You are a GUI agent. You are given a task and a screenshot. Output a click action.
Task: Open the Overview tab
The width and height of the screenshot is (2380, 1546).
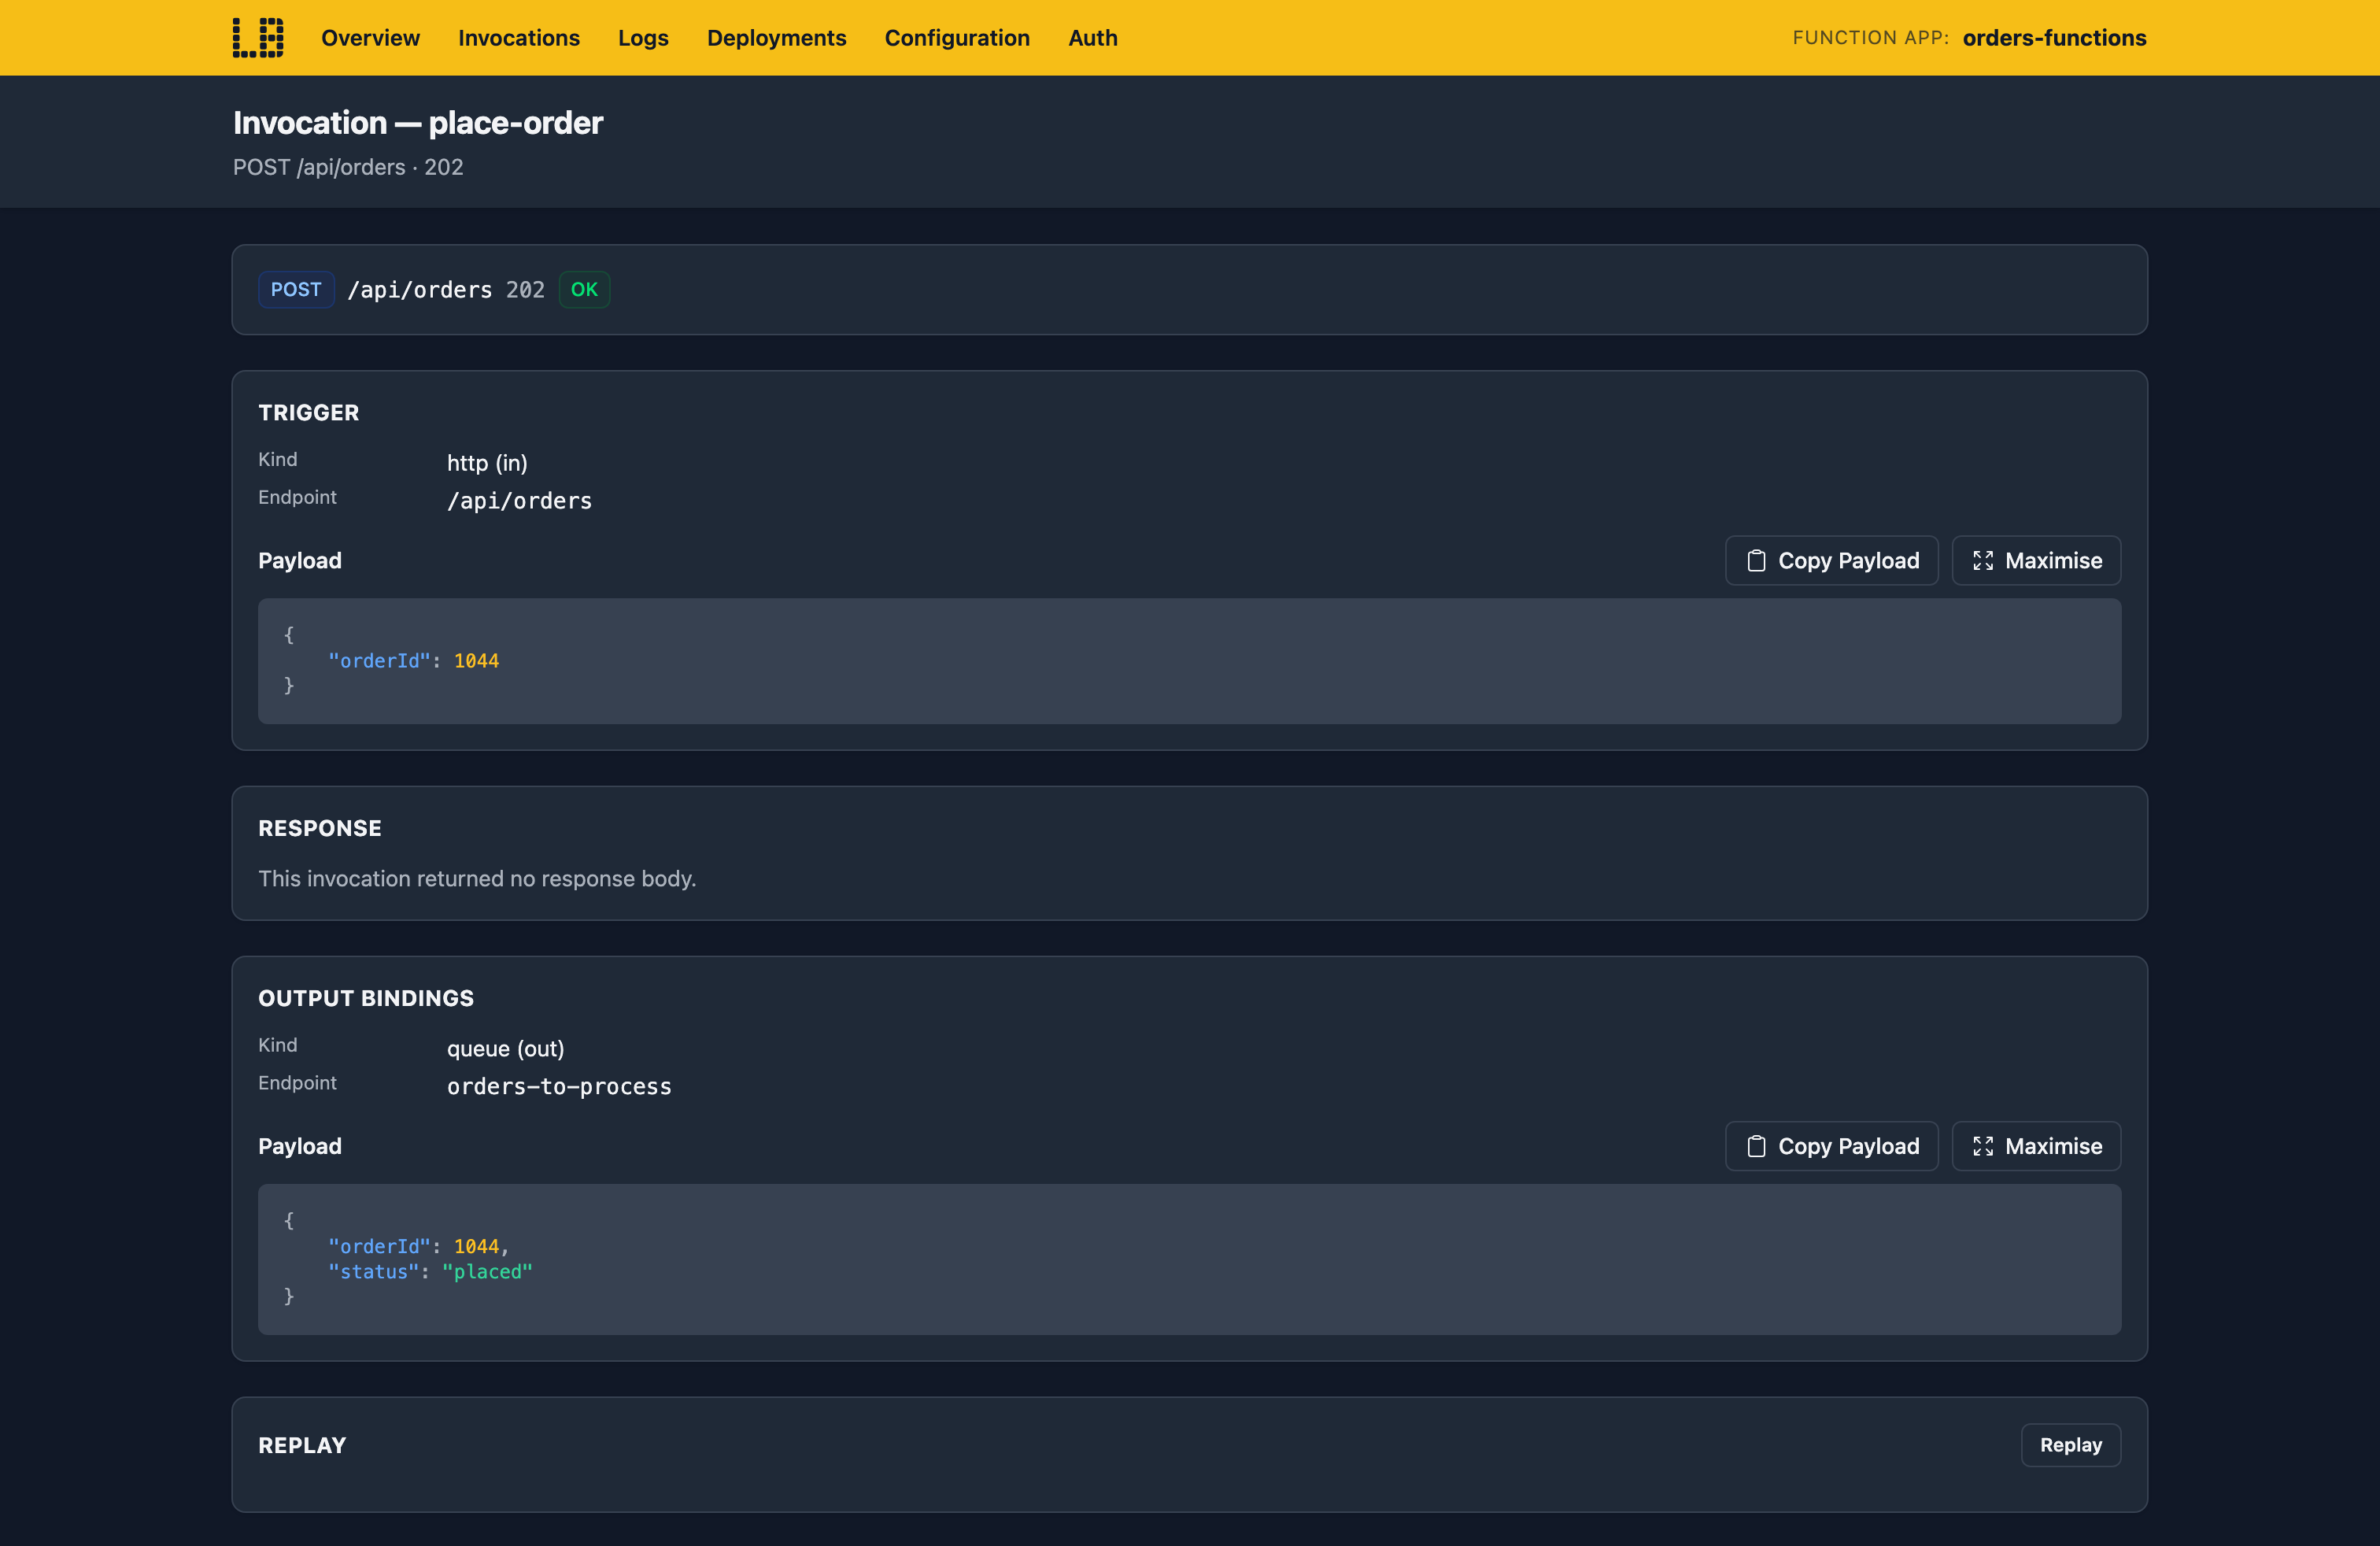point(370,38)
